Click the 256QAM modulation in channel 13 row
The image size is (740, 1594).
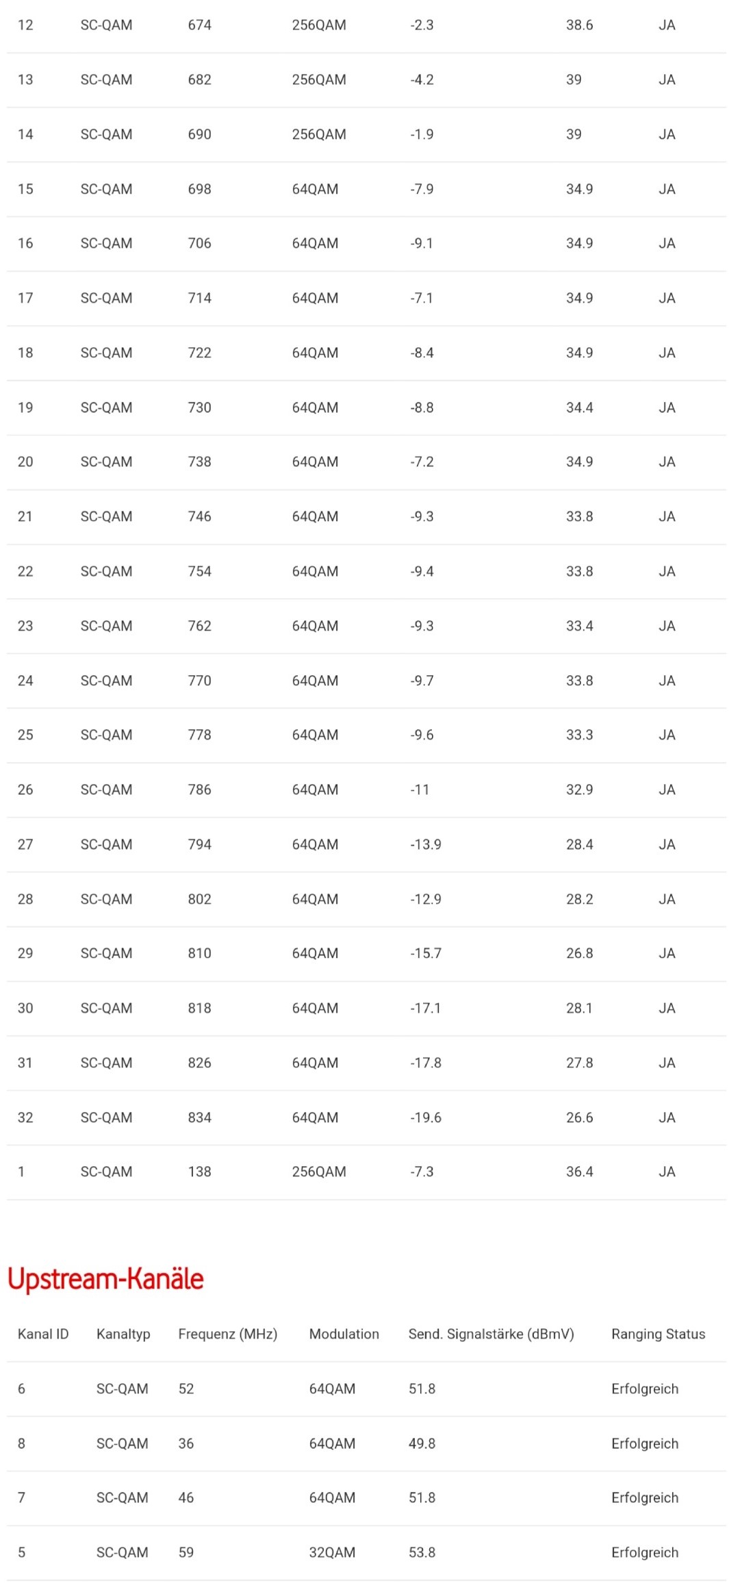pyautogui.click(x=319, y=79)
